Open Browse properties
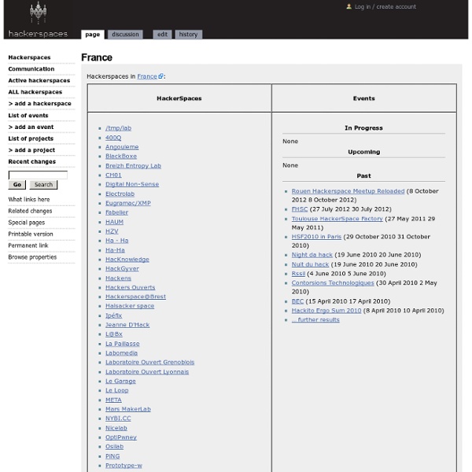This screenshot has width=472, height=472. [x=32, y=257]
